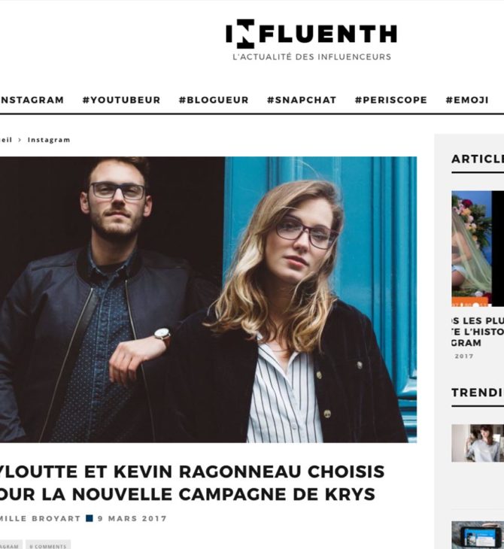This screenshot has height=549, width=504.
Task: View author Camille Broyart's articles
Action: (x=41, y=518)
